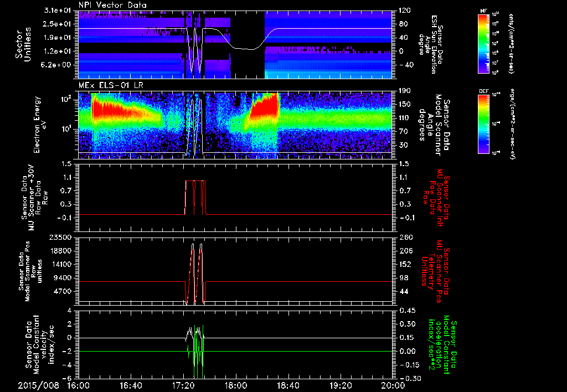This screenshot has width=567, height=392.
Task: Click the 'Sector Unitless' axis label
Action: 23,44
